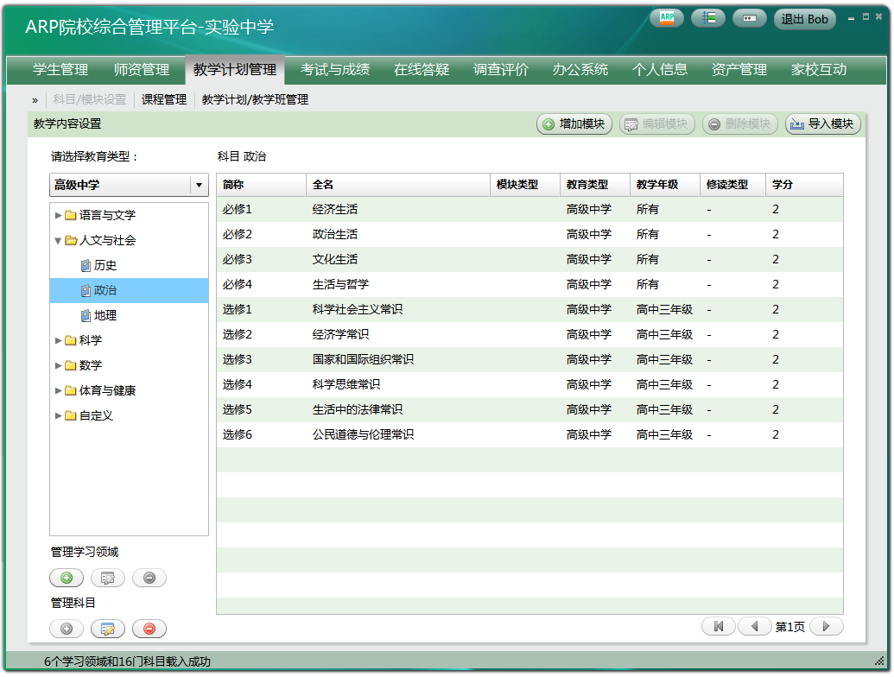Expand the 体育与健康 folder
The image size is (894, 677).
point(58,391)
